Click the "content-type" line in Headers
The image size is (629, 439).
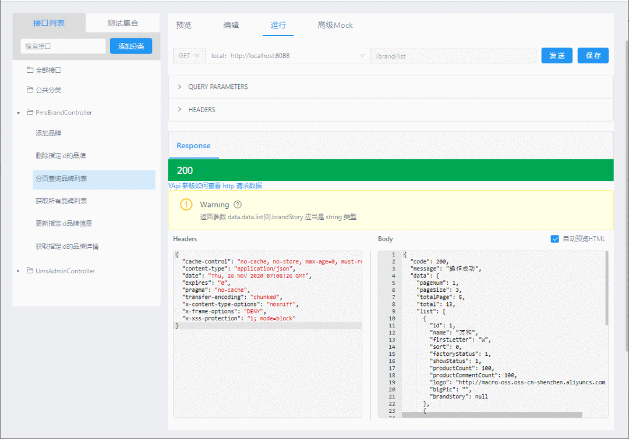[x=239, y=269]
